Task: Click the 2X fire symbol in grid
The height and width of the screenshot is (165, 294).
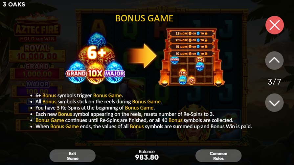Action: [200, 60]
